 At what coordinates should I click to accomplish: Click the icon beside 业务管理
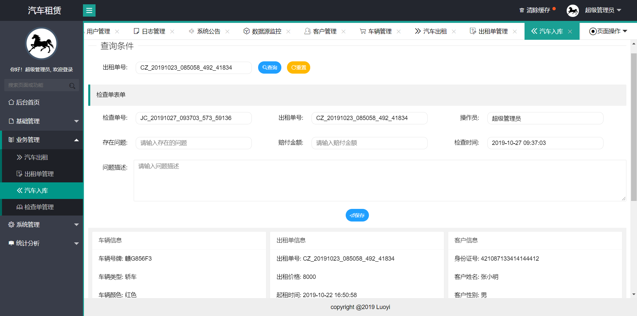11,140
